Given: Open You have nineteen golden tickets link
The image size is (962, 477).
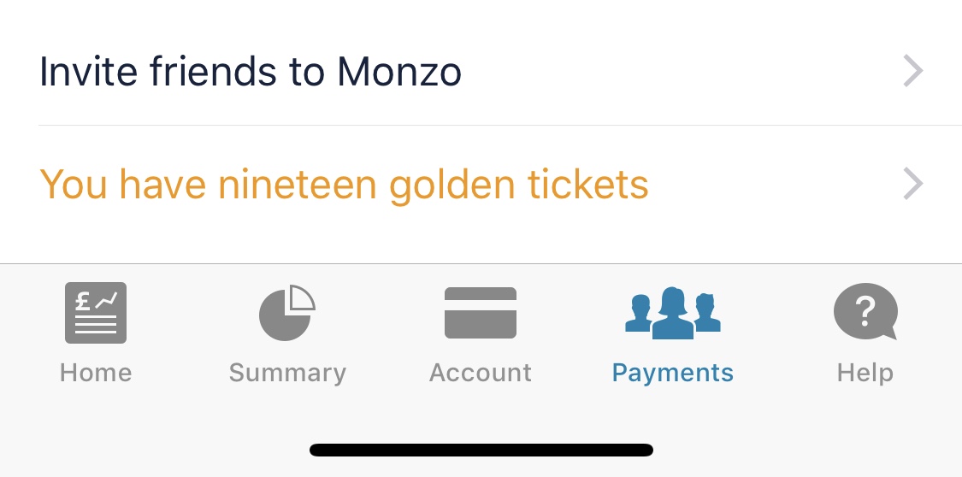Looking at the screenshot, I should (344, 185).
